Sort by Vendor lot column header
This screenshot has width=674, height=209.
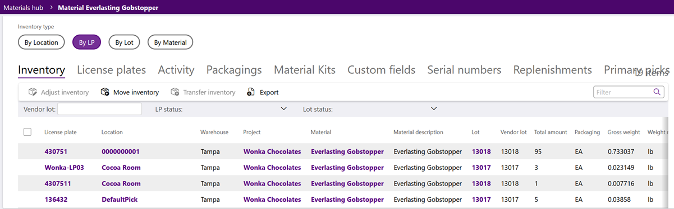pos(513,132)
